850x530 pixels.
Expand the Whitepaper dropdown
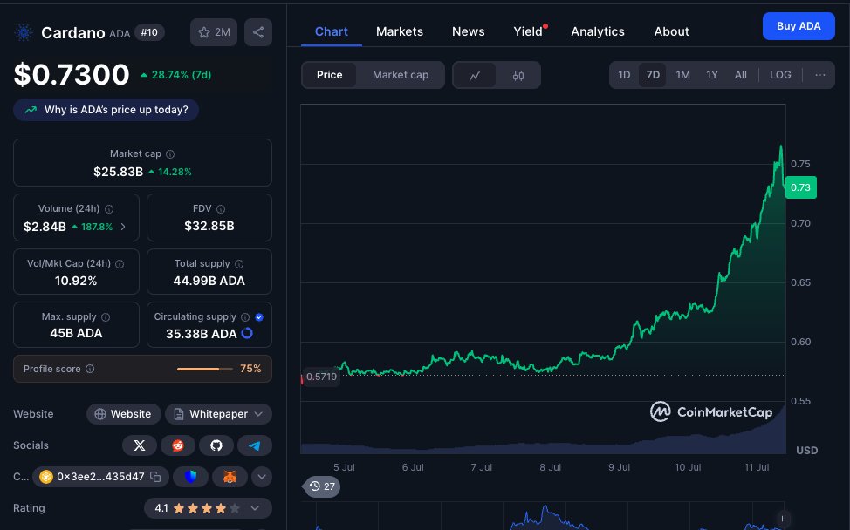click(218, 414)
